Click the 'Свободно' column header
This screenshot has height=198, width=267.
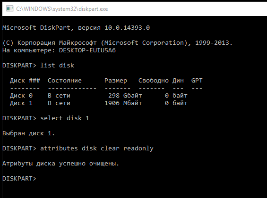tap(154, 81)
